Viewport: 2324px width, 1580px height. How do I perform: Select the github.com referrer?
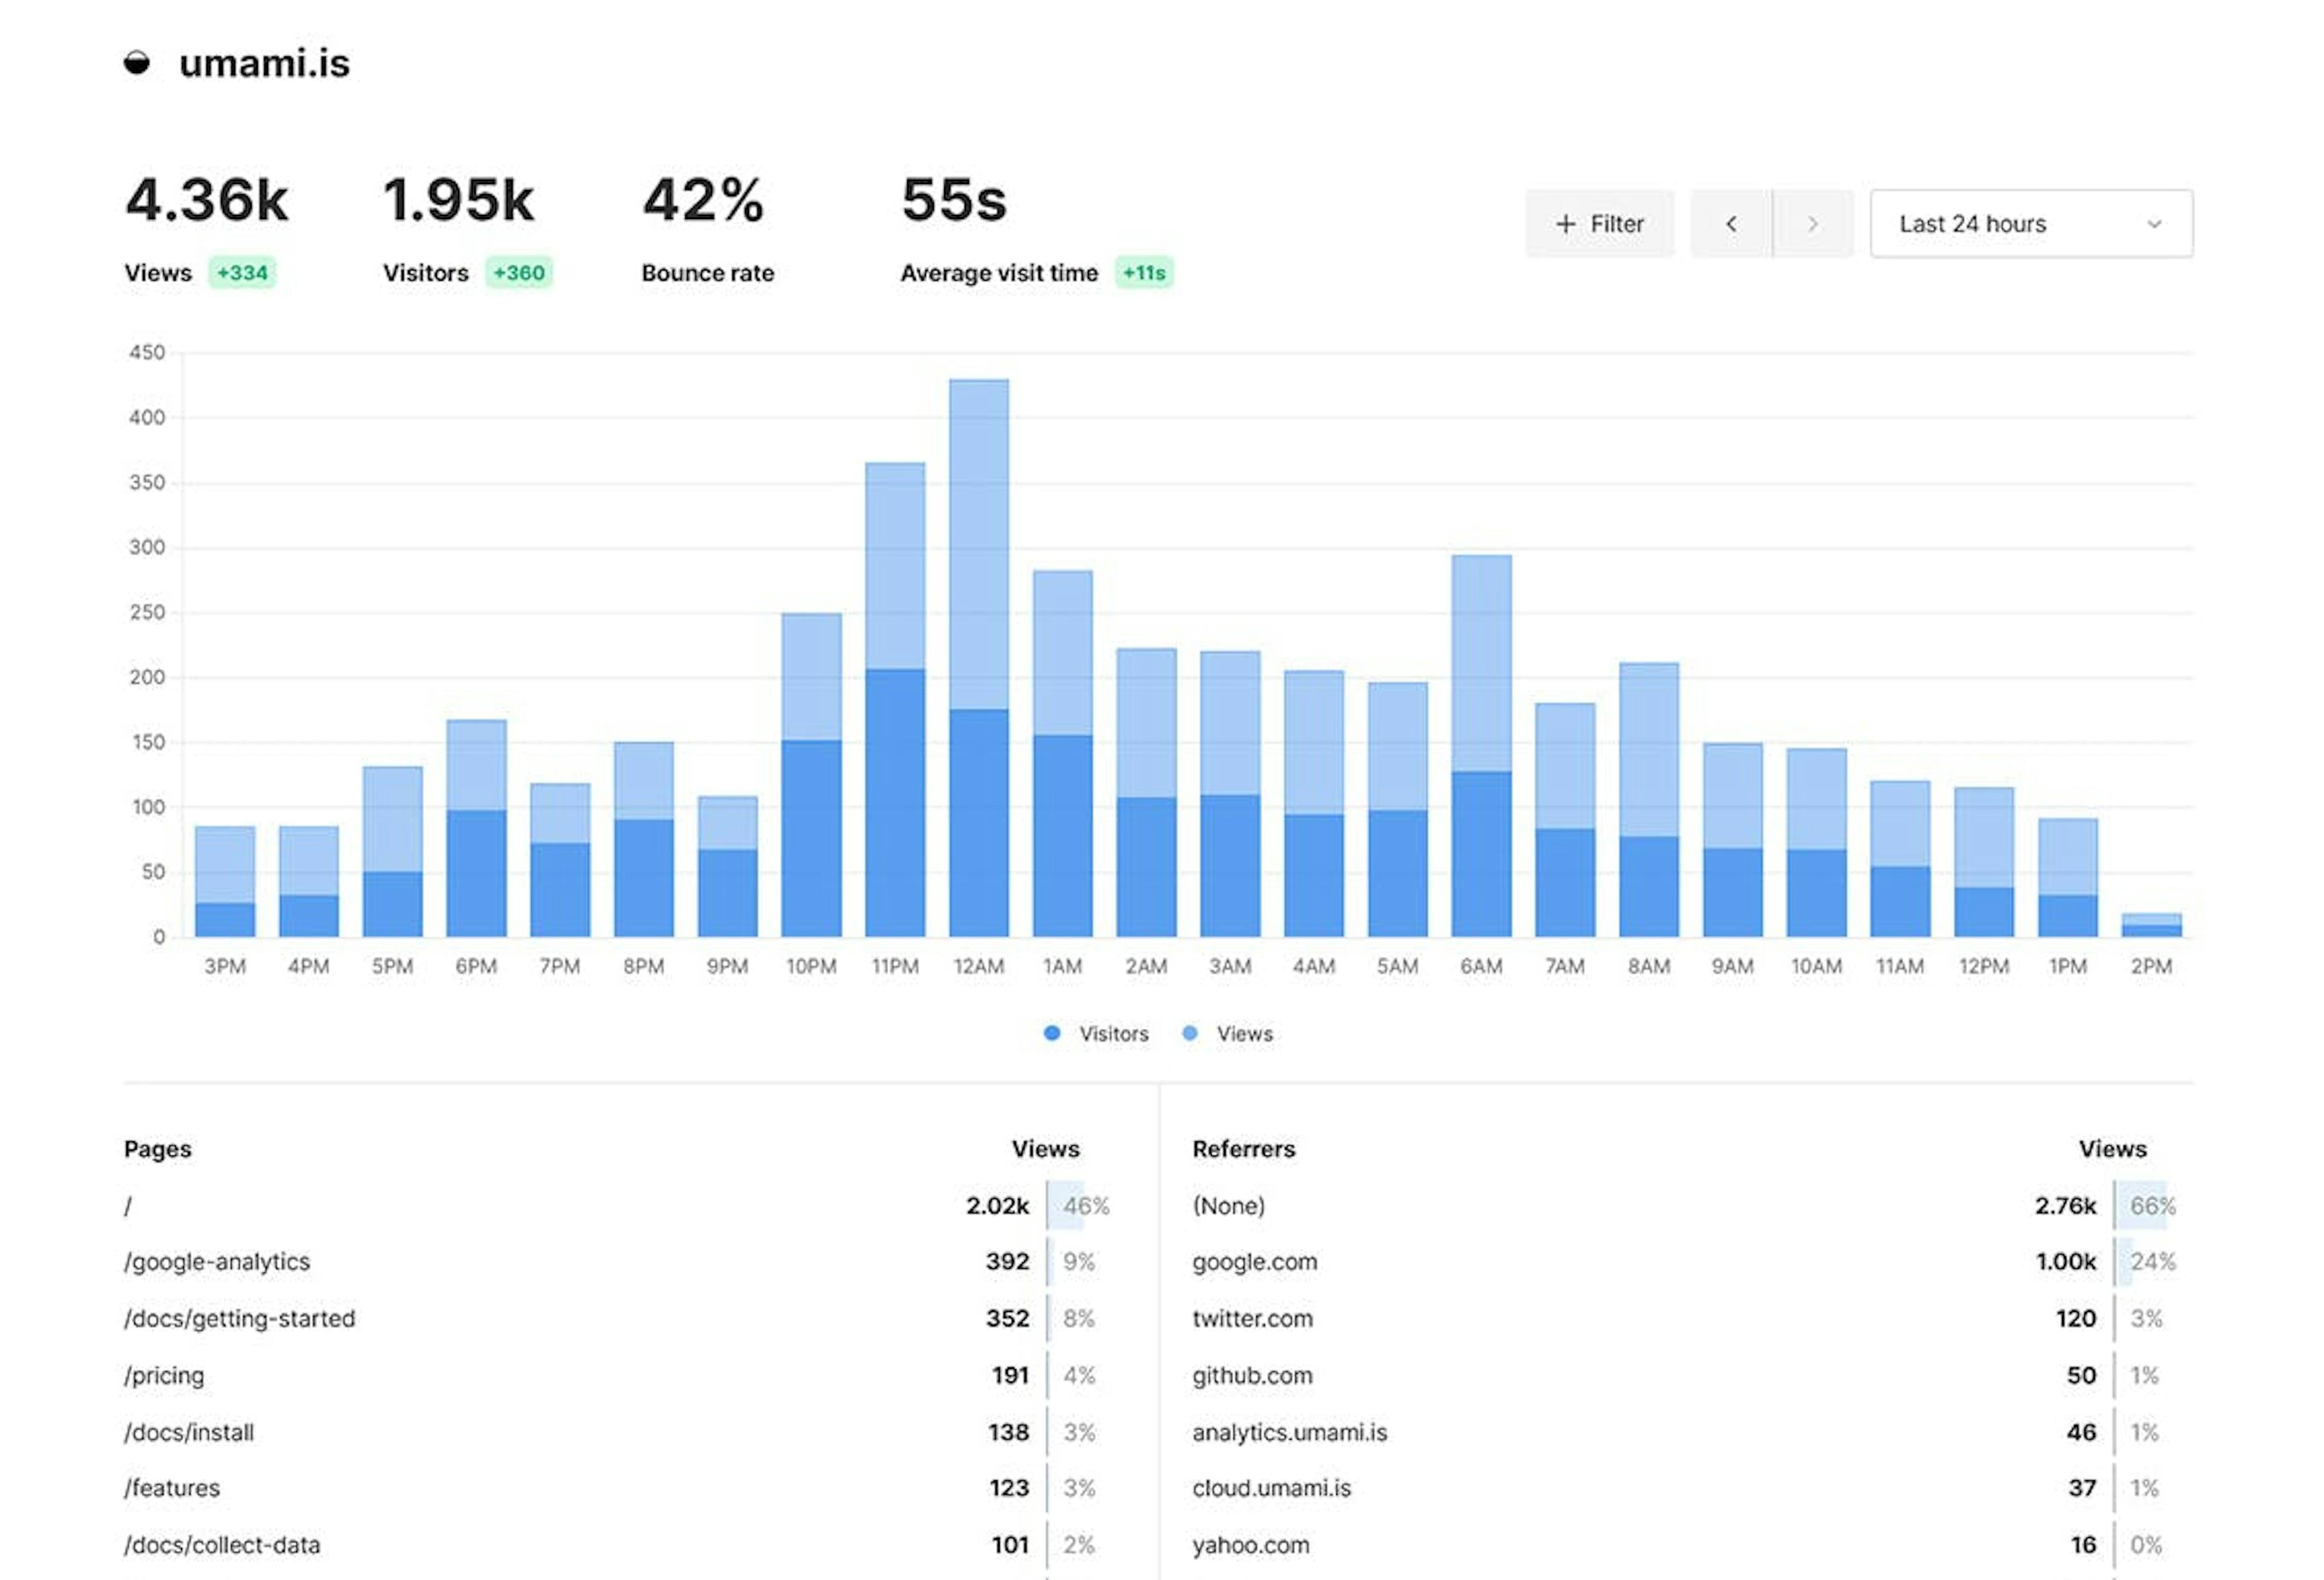(1252, 1376)
